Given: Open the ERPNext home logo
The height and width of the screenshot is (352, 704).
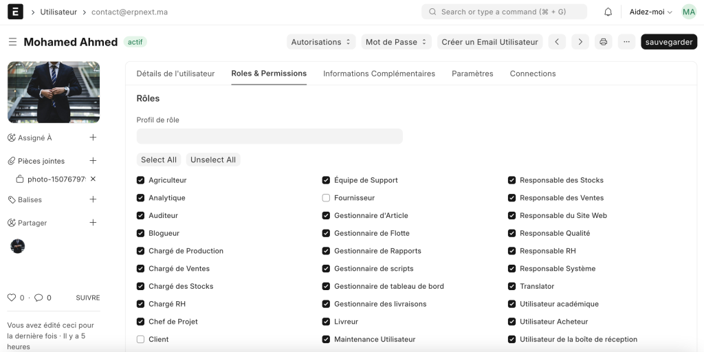Looking at the screenshot, I should (15, 12).
